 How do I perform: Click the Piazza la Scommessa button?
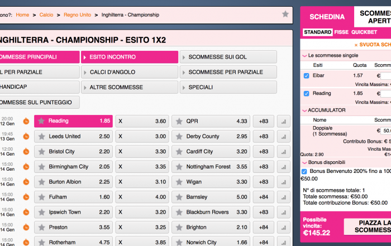368,226
